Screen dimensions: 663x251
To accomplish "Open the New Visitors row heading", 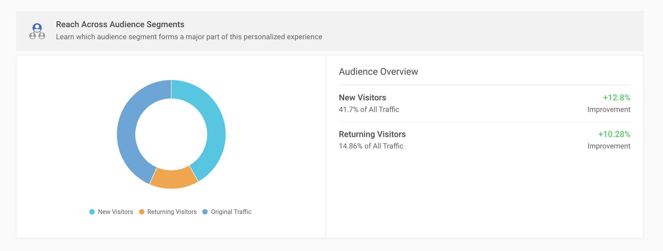I will [362, 98].
